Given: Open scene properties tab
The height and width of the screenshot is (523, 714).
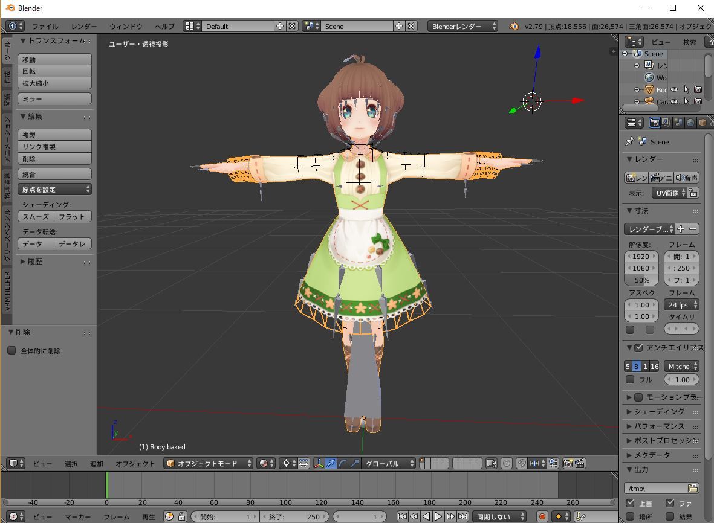Looking at the screenshot, I should click(678, 123).
